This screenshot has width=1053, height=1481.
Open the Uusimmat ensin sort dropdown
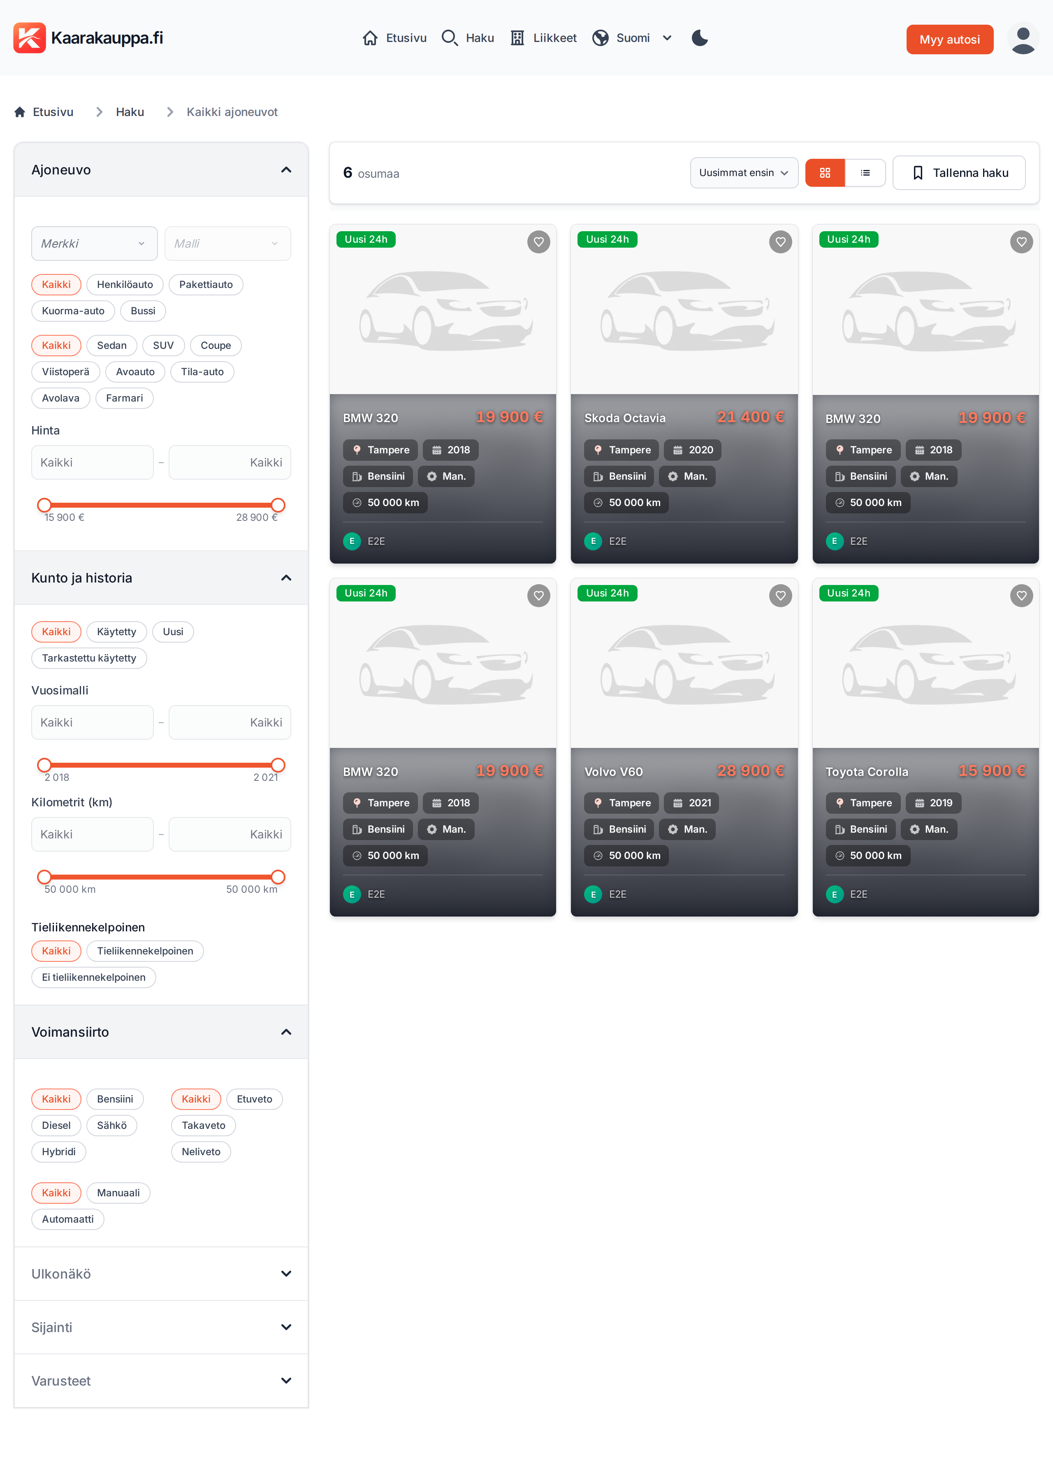point(744,173)
